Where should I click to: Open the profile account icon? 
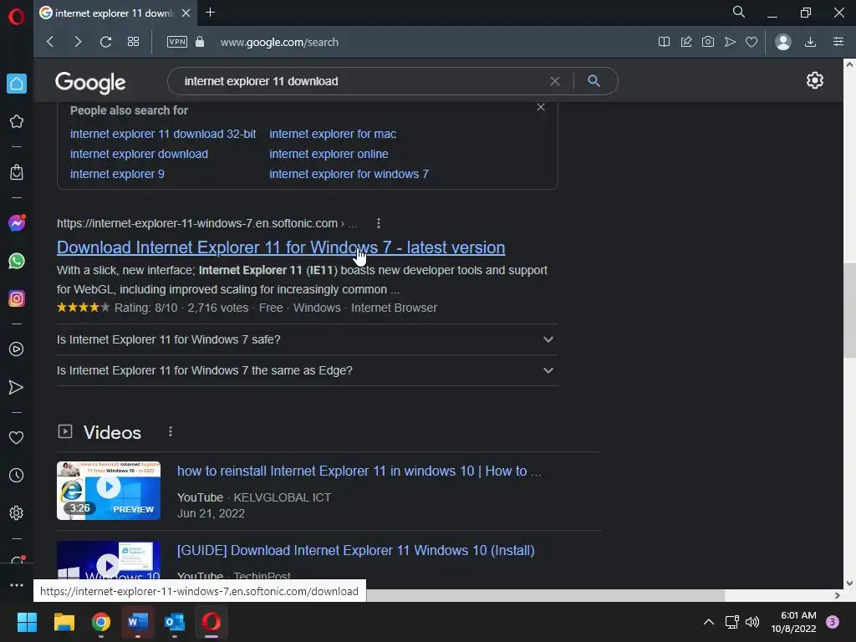tap(782, 42)
